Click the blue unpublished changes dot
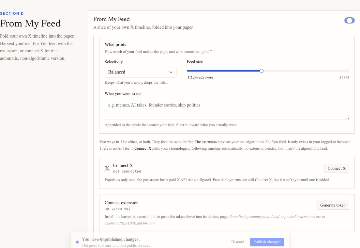Image resolution: width=360 pixels, height=248 pixels. [77, 242]
